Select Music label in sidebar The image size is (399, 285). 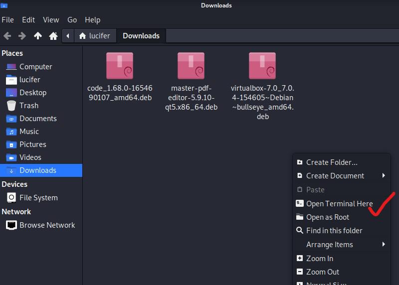29,132
